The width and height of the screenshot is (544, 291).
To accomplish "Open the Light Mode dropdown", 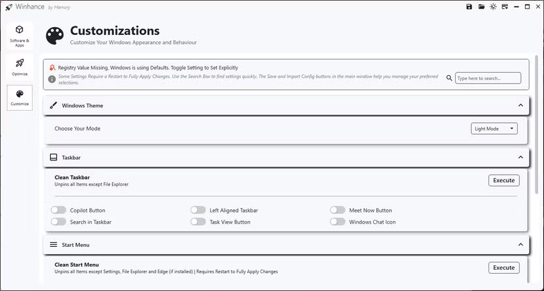I will click(x=494, y=129).
